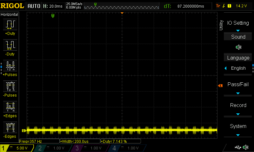Click the 6.00M pts memory depth readout

click(74, 7)
